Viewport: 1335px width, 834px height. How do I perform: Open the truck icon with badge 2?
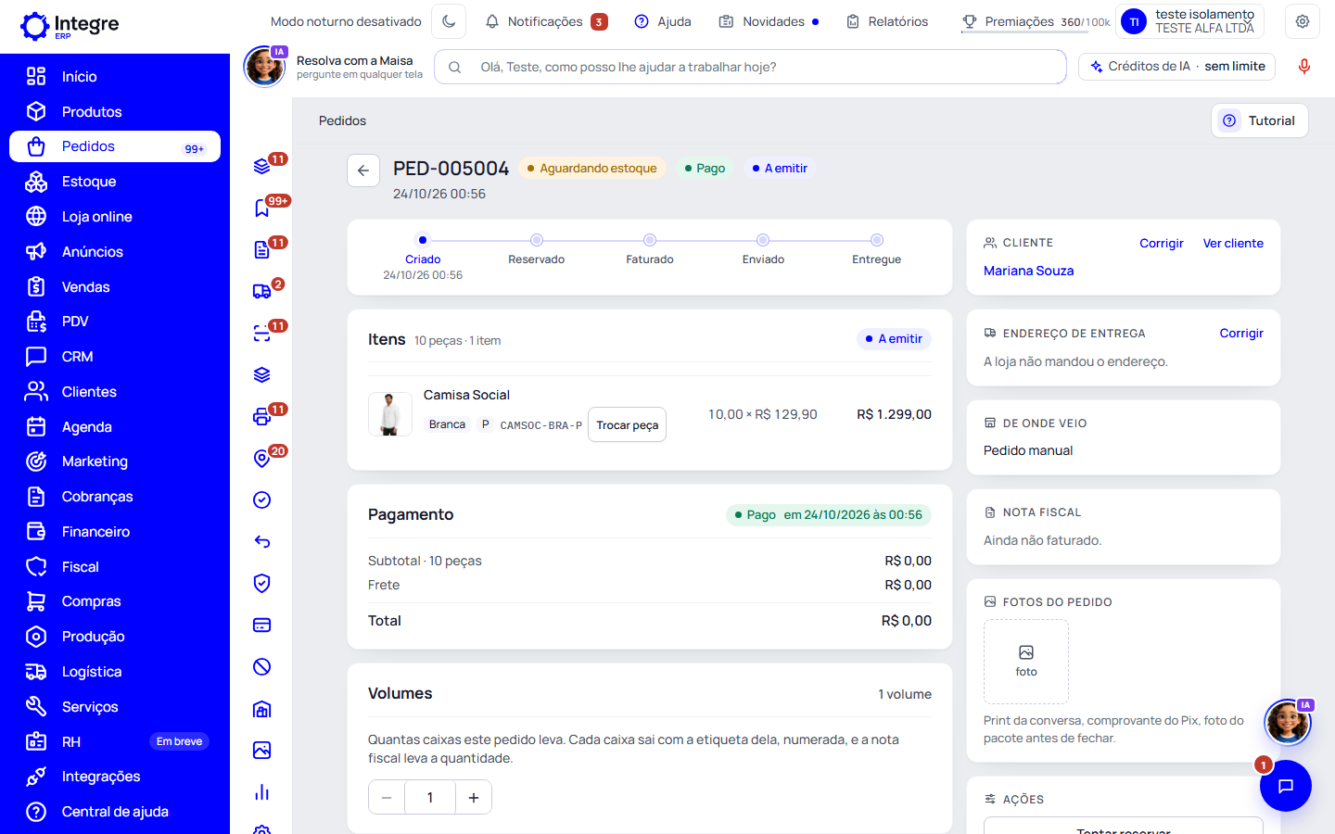coord(262,292)
